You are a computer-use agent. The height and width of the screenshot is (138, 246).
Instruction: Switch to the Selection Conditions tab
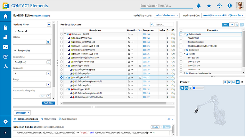point(26,119)
